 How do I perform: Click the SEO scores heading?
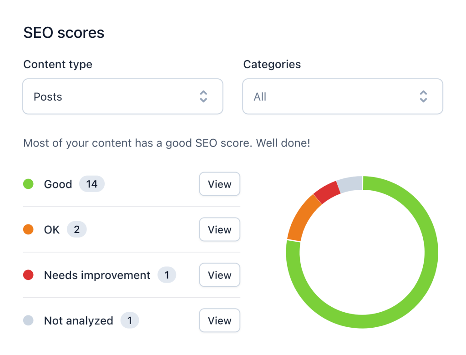[x=64, y=32]
